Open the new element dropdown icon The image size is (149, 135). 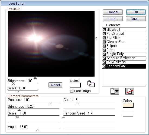click(115, 91)
